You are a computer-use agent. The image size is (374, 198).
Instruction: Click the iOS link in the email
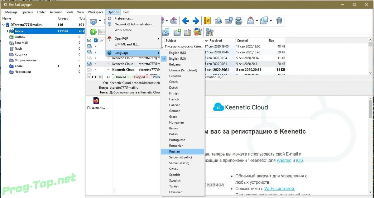click(x=299, y=160)
